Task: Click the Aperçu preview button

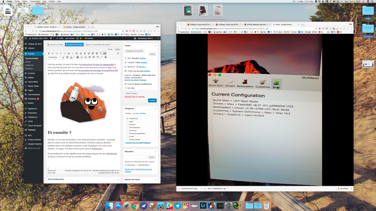Action: point(152,54)
